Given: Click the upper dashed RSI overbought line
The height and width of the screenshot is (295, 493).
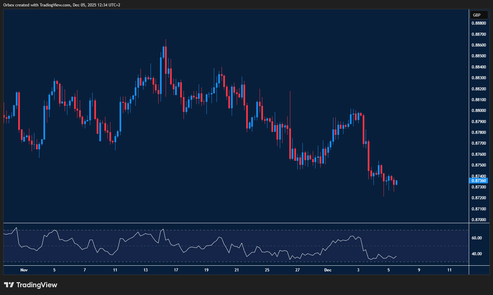Looking at the screenshot, I should [x=236, y=230].
